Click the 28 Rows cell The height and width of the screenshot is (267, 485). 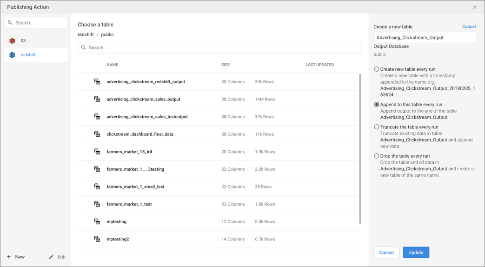(x=263, y=187)
